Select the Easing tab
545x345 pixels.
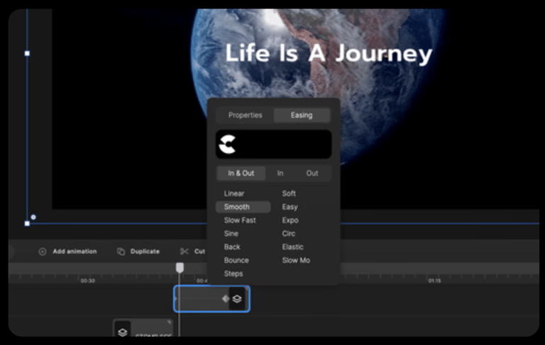pyautogui.click(x=302, y=115)
